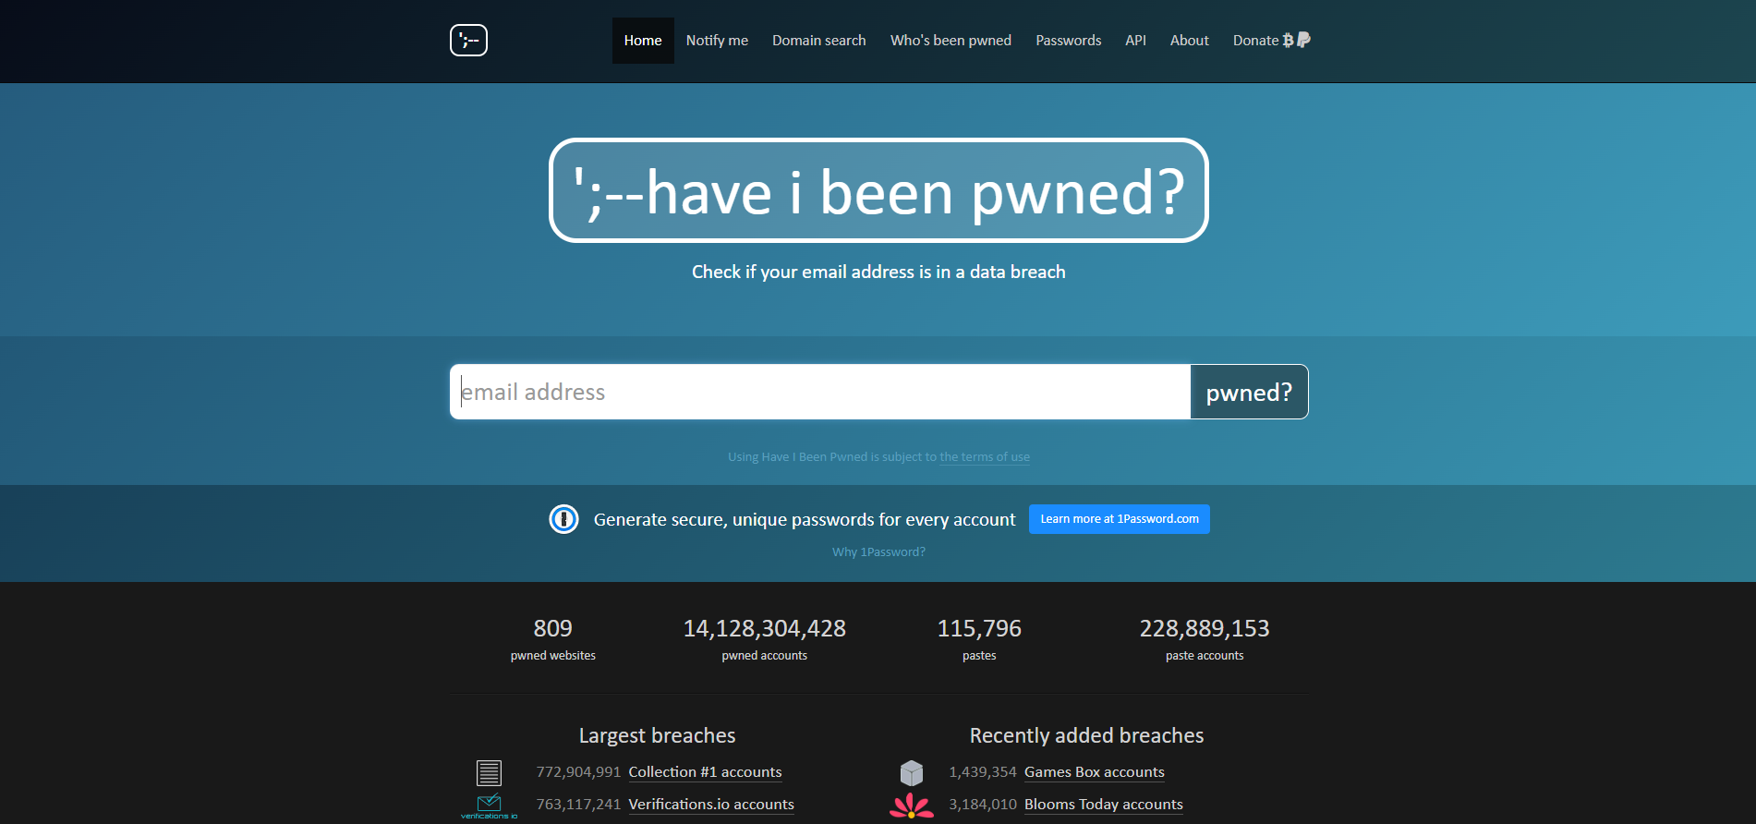Click the Verifications.io envelope logo
Image resolution: width=1756 pixels, height=824 pixels.
[489, 806]
